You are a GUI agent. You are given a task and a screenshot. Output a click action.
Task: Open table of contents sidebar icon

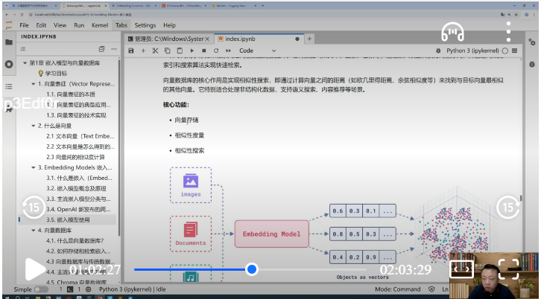tap(9, 86)
